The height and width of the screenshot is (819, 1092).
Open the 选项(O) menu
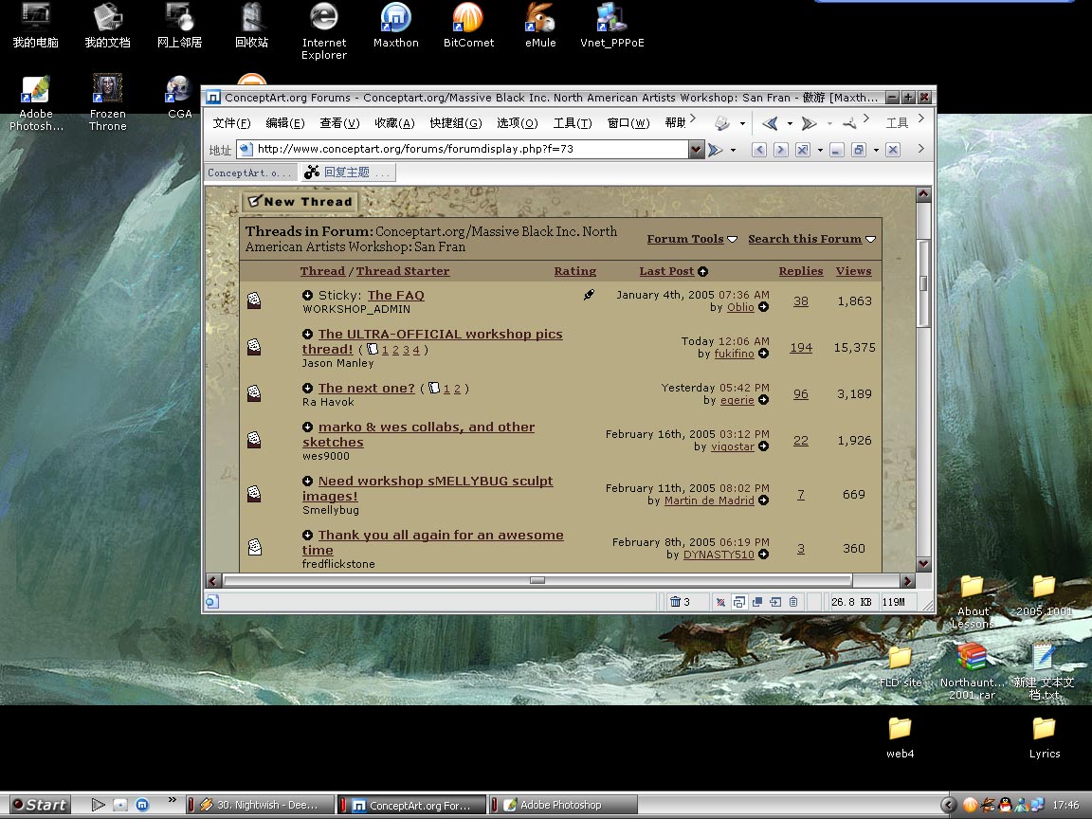coord(517,123)
